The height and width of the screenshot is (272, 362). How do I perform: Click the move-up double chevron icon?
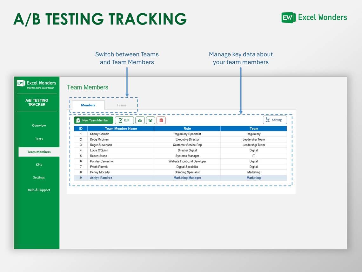140,120
